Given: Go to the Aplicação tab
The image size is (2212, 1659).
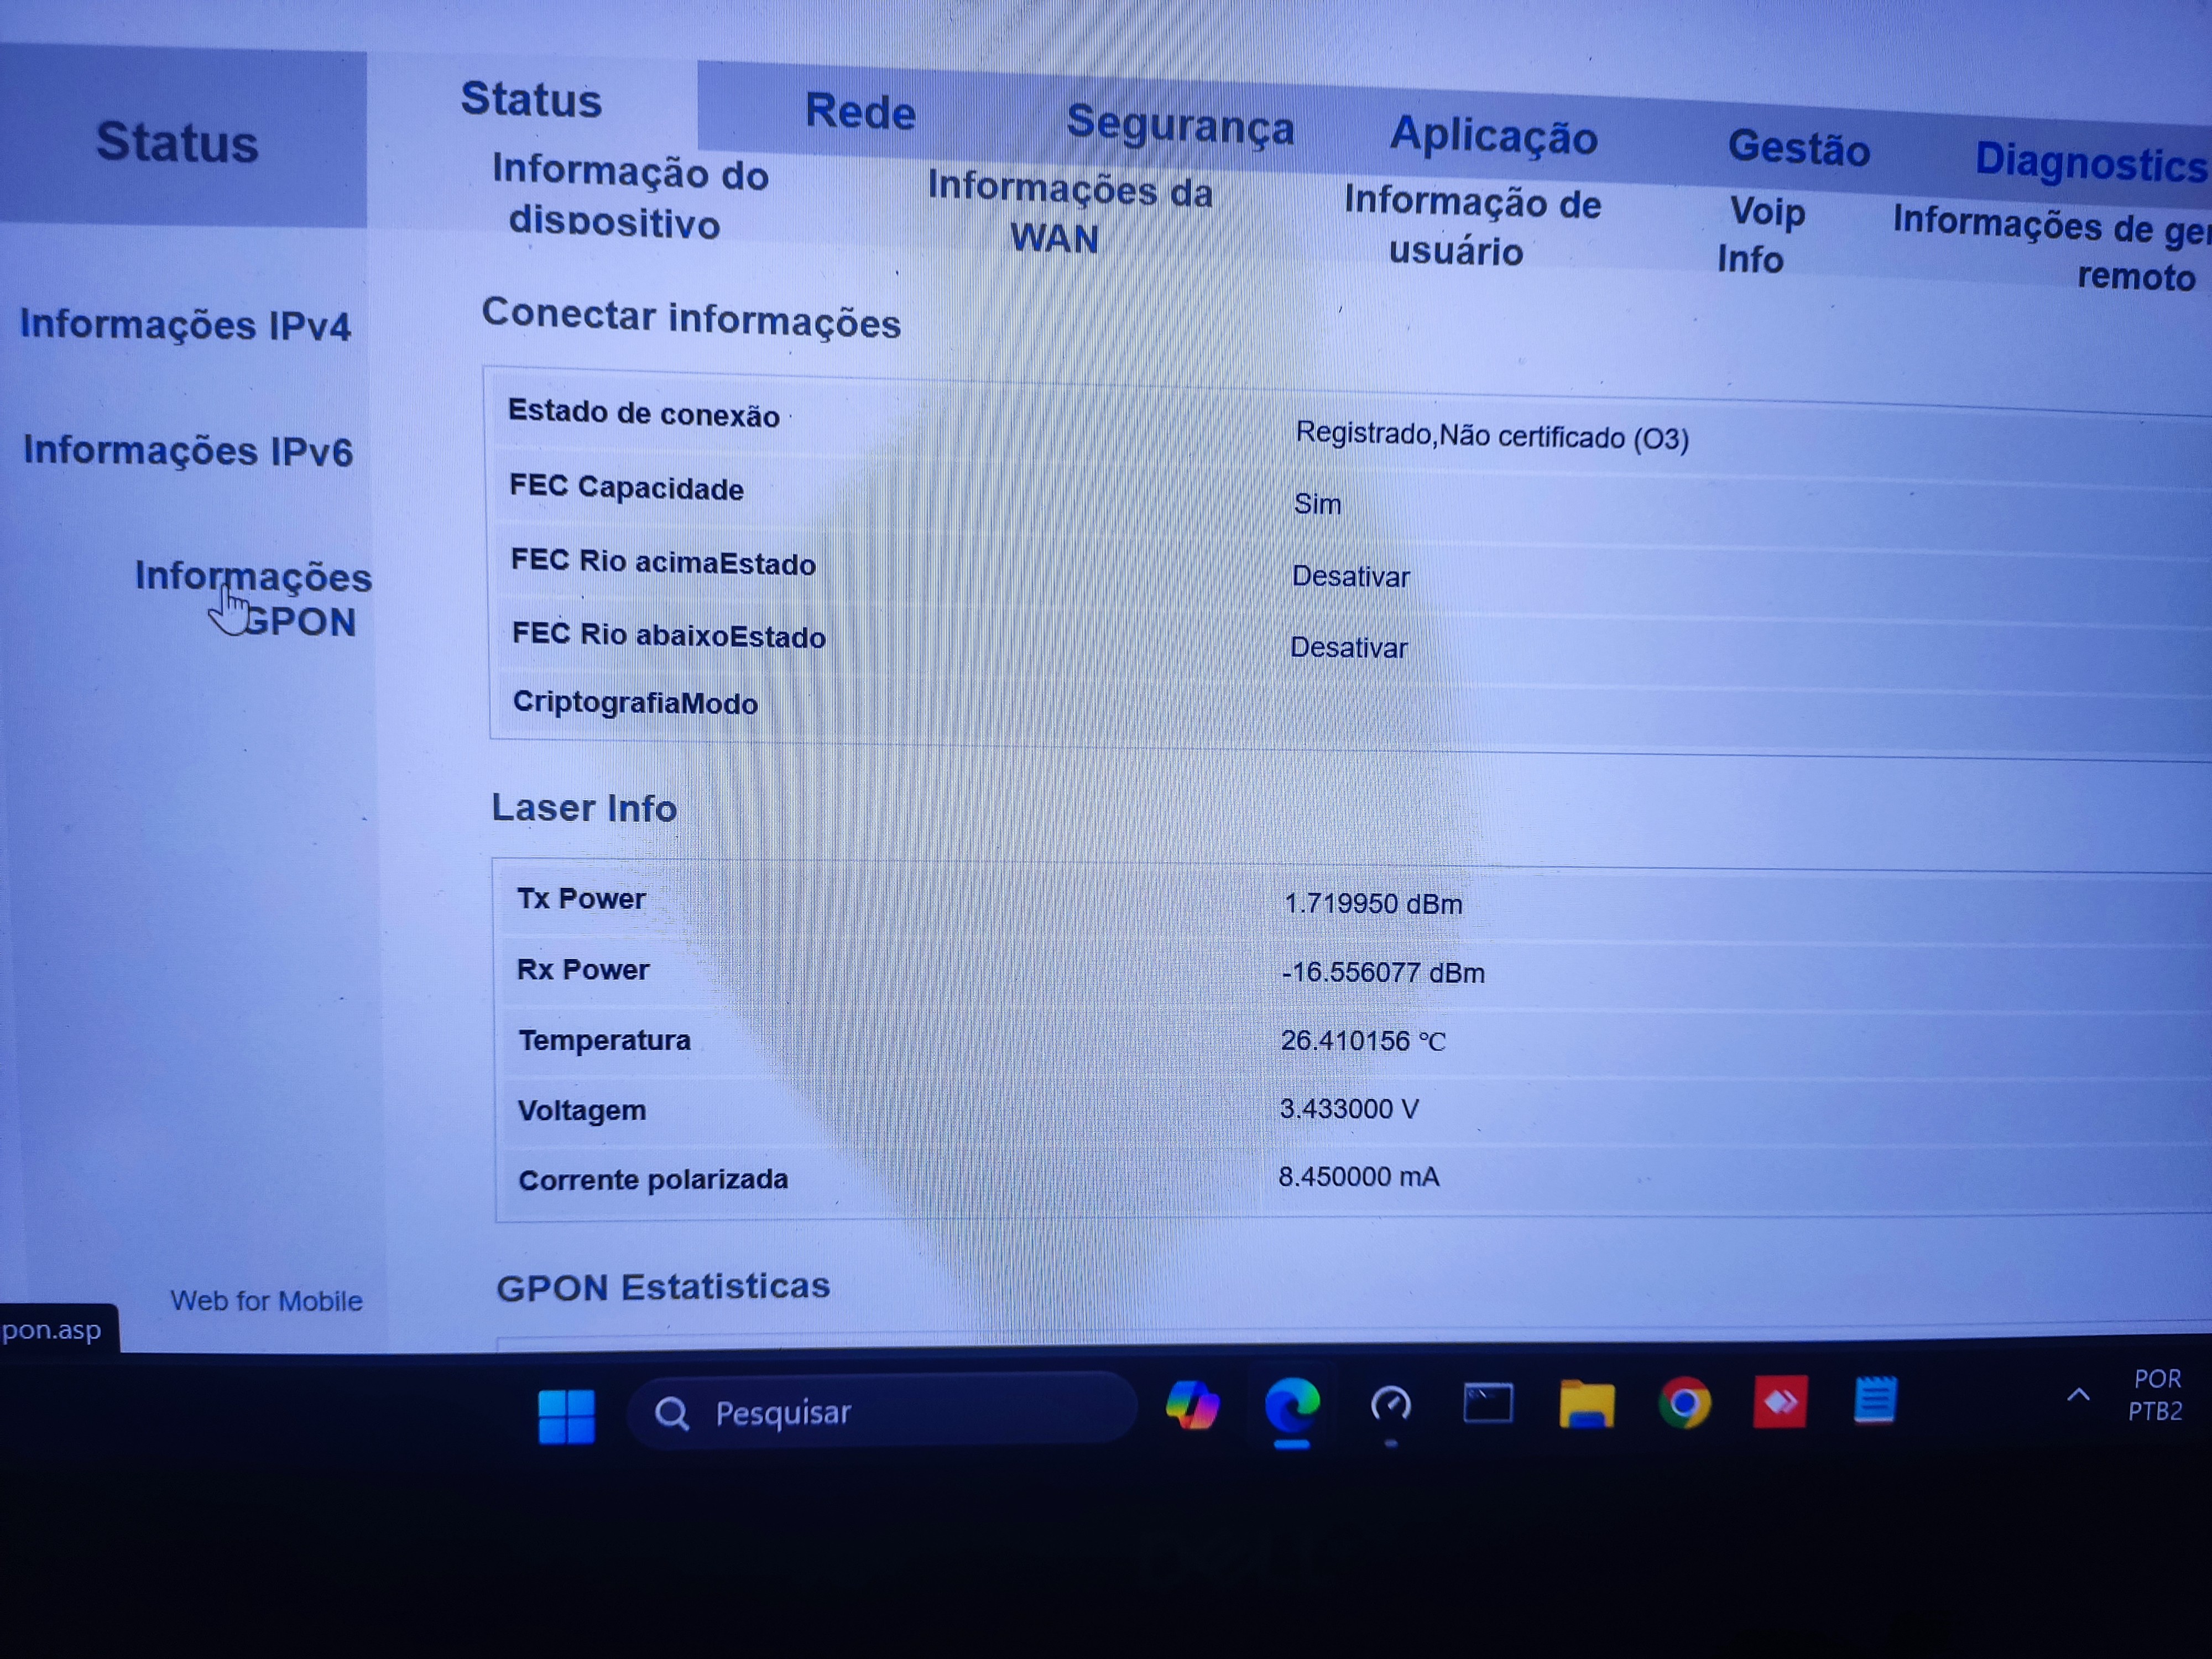Looking at the screenshot, I should pos(1493,136).
